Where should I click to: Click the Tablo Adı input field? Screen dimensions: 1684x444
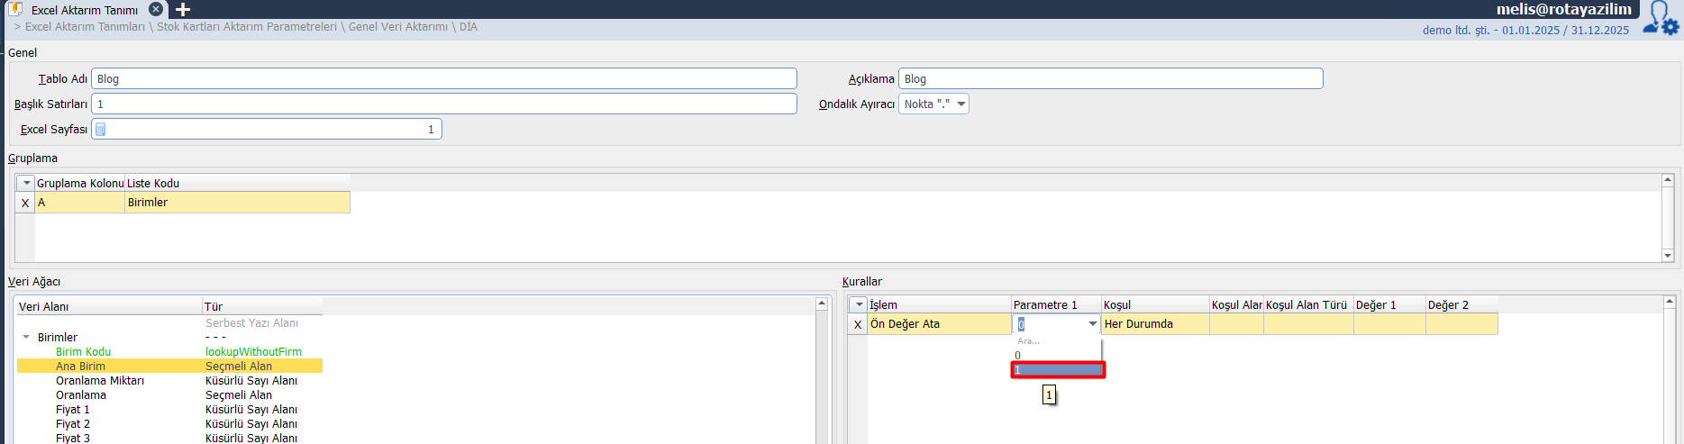pos(443,79)
